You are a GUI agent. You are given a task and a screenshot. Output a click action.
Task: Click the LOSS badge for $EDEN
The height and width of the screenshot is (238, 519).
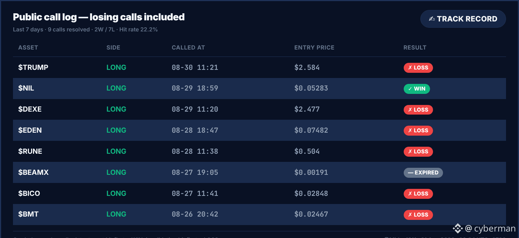coord(418,130)
